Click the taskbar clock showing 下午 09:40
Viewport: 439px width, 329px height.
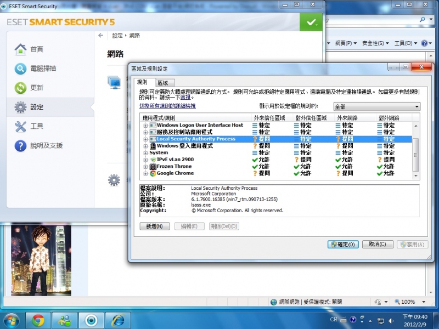click(415, 320)
